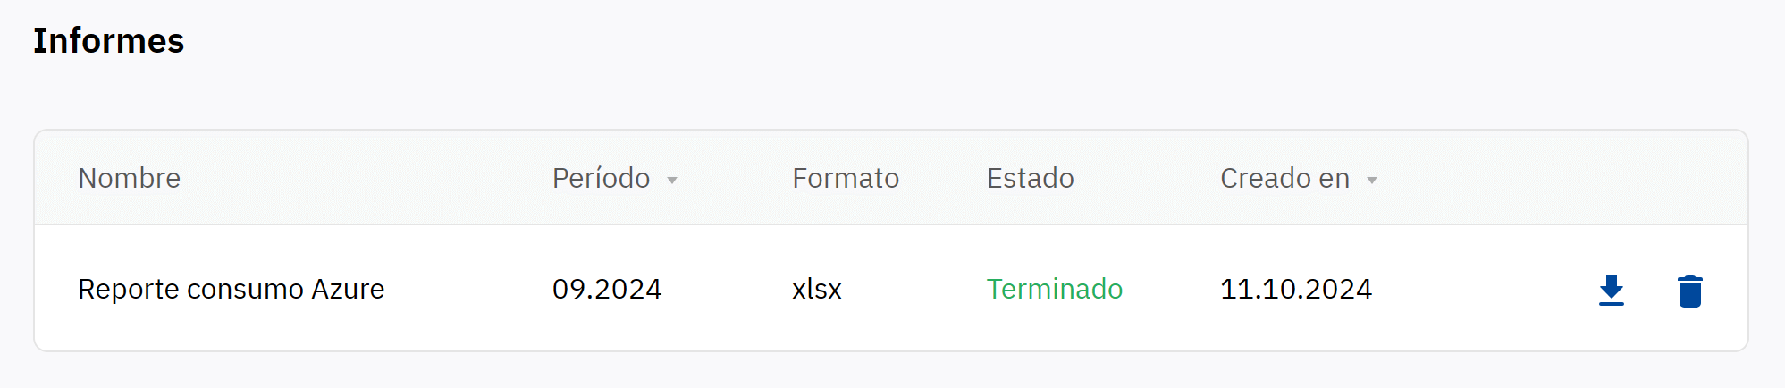Click the Informes page heading
This screenshot has width=1785, height=388.
coord(108,41)
